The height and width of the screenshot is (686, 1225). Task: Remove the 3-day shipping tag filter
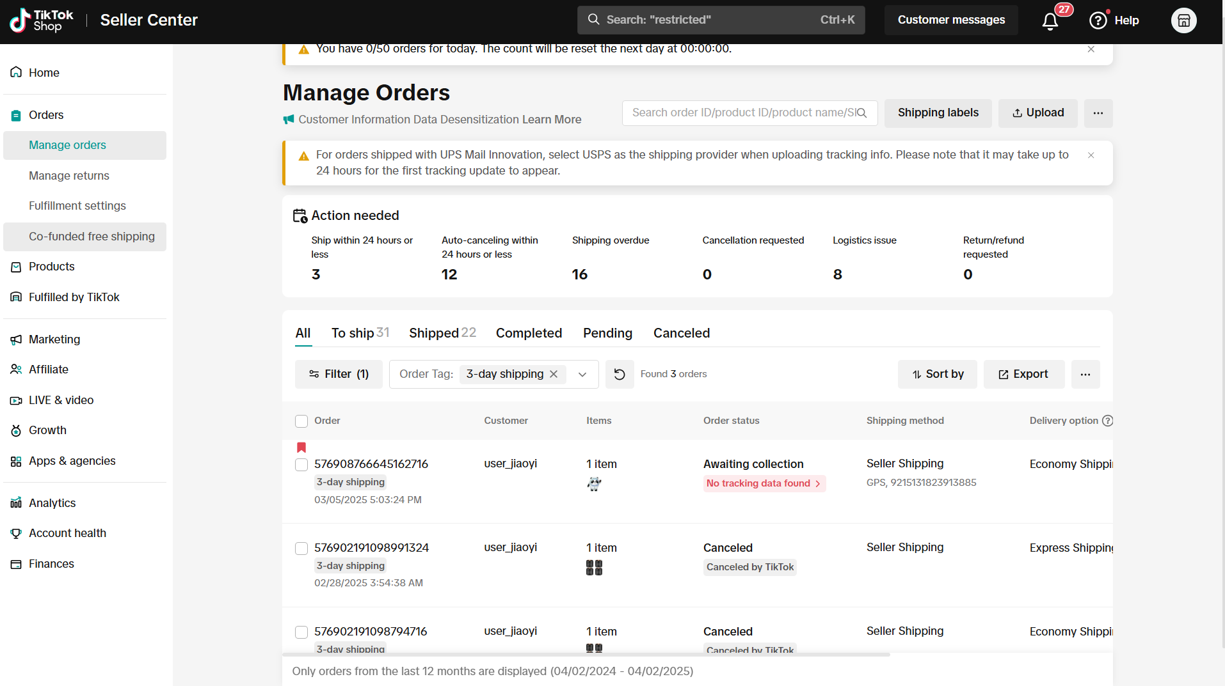pyautogui.click(x=554, y=374)
